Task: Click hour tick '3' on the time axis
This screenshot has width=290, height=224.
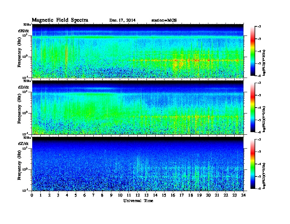Action: [x=59, y=195]
